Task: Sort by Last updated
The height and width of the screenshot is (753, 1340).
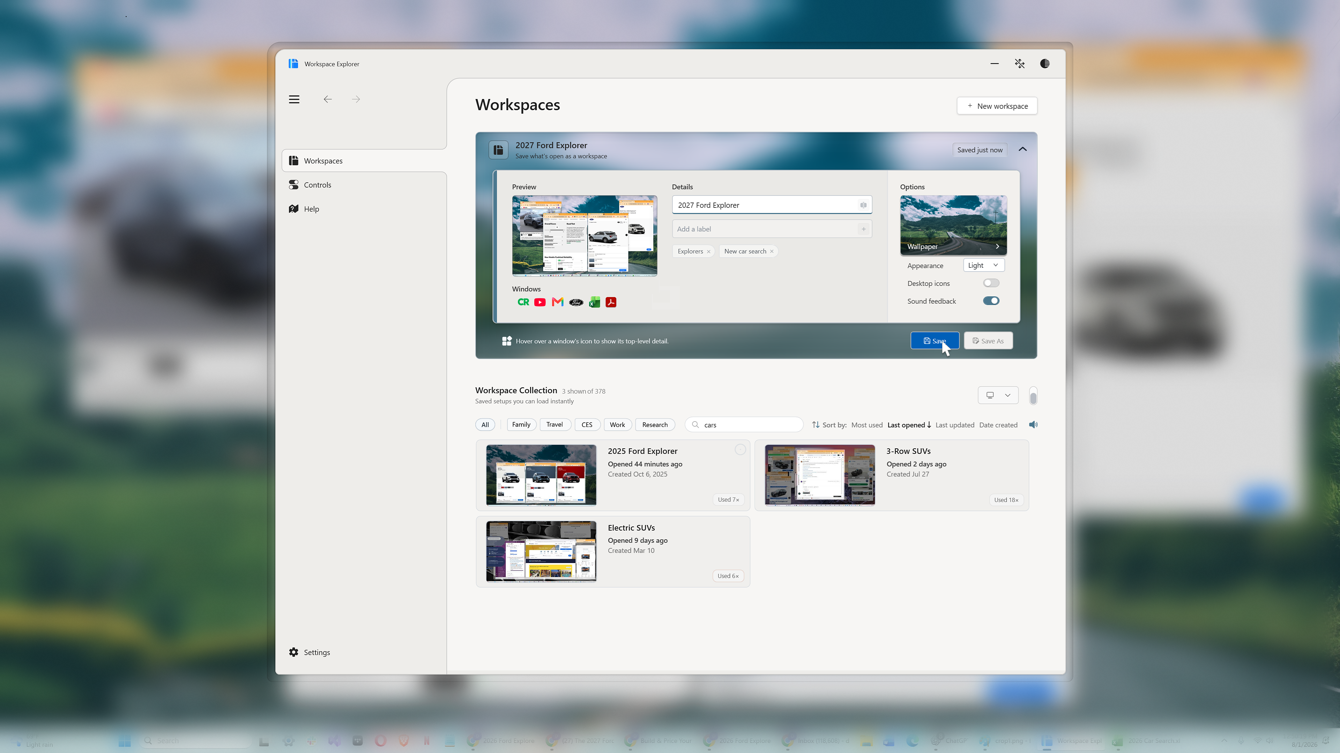Action: coord(955,425)
